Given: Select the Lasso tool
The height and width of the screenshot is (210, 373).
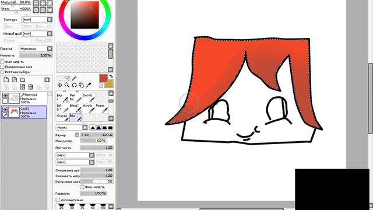Looking at the screenshot, I should [67, 78].
